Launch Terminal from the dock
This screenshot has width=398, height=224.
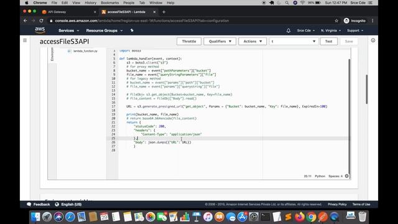point(266,217)
